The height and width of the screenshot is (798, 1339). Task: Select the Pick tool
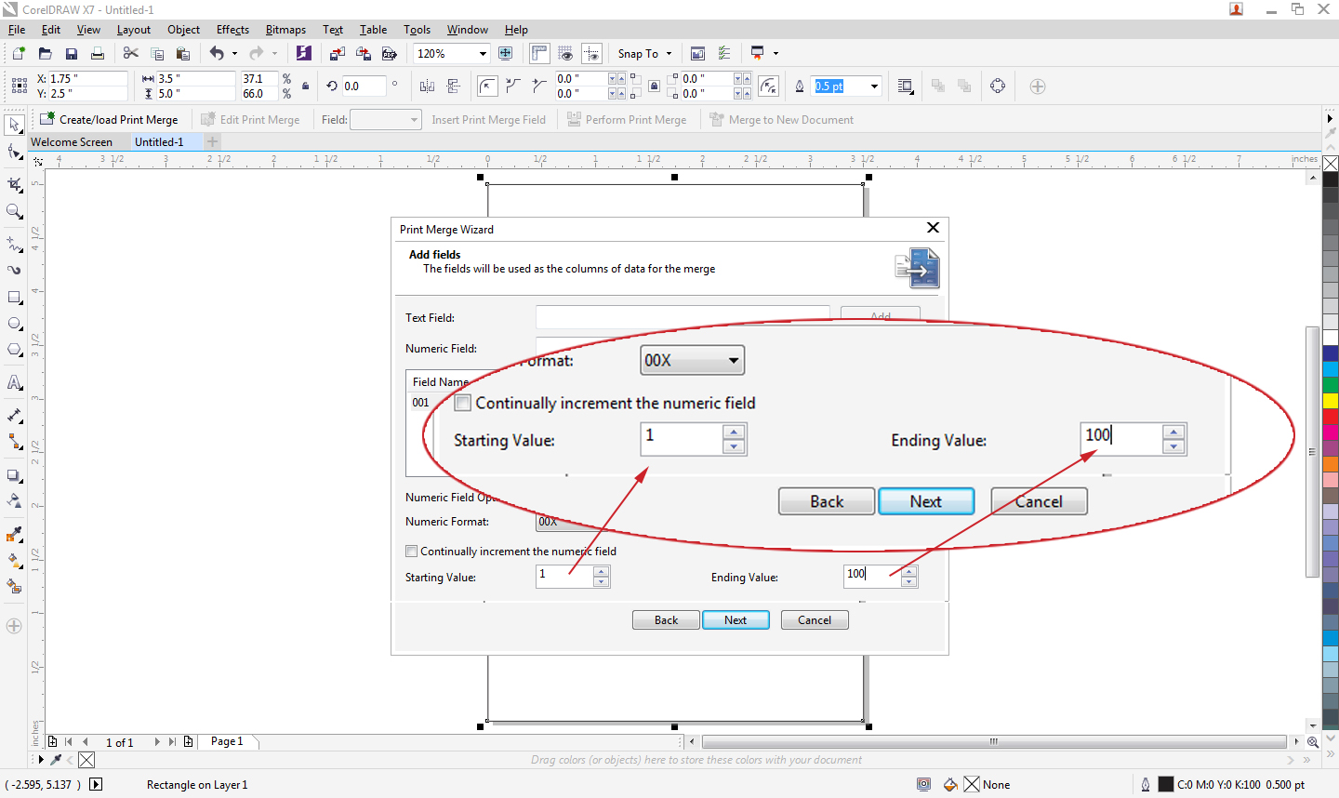point(14,124)
